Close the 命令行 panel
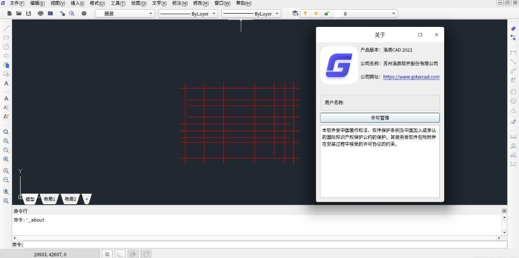This screenshot has width=519, height=258. 504,211
